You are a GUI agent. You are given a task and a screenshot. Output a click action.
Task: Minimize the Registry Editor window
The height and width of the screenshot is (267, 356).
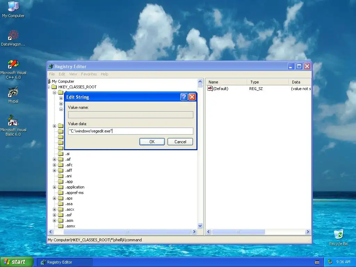(x=291, y=66)
